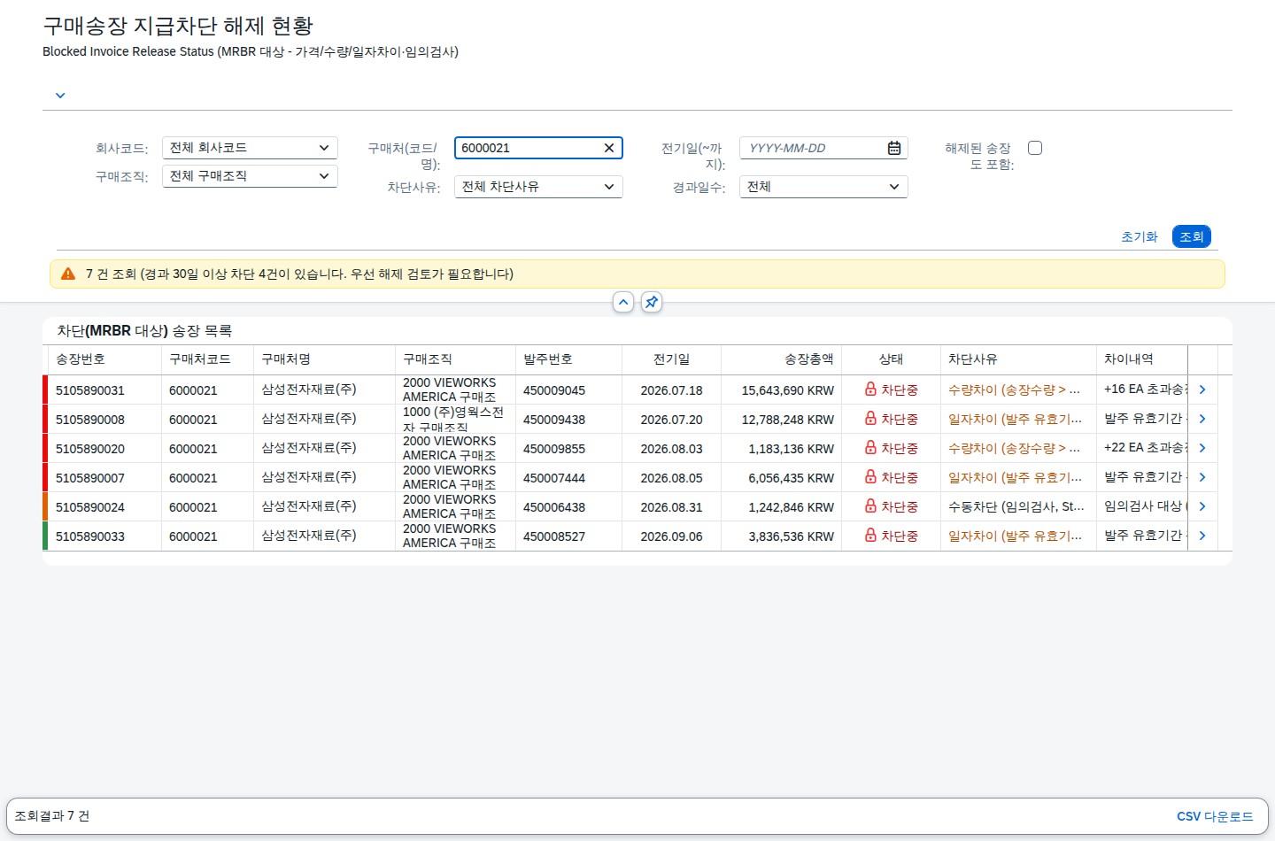This screenshot has width=1275, height=841.
Task: Open details arrow for invoice 5105890020
Action: [x=1202, y=448]
